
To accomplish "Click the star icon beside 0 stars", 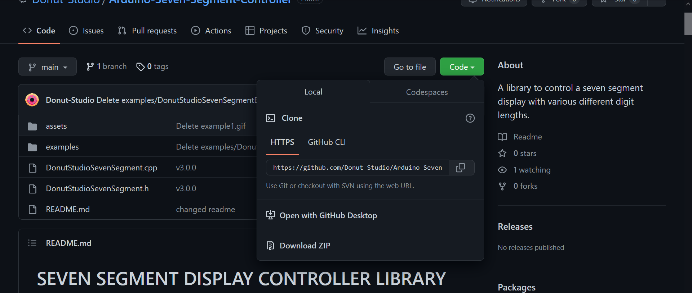I will coord(502,154).
